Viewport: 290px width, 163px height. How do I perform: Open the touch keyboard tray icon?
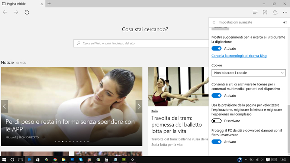coord(274,160)
